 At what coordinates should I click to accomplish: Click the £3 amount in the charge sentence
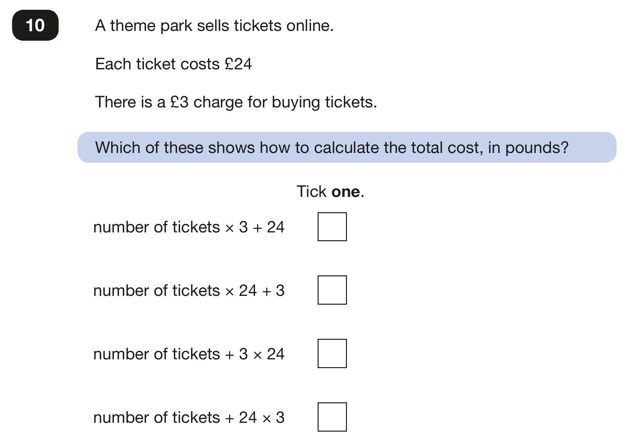click(x=179, y=102)
